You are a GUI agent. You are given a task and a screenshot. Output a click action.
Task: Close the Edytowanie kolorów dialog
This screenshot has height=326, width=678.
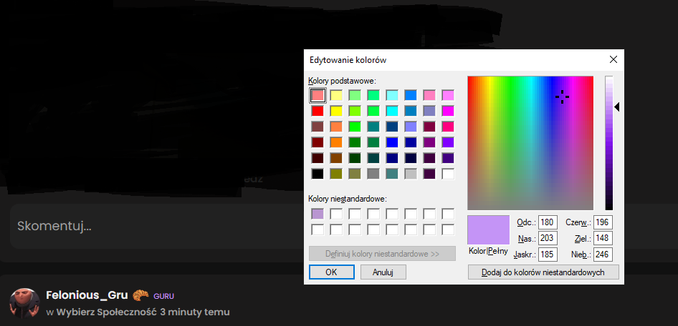pyautogui.click(x=613, y=60)
